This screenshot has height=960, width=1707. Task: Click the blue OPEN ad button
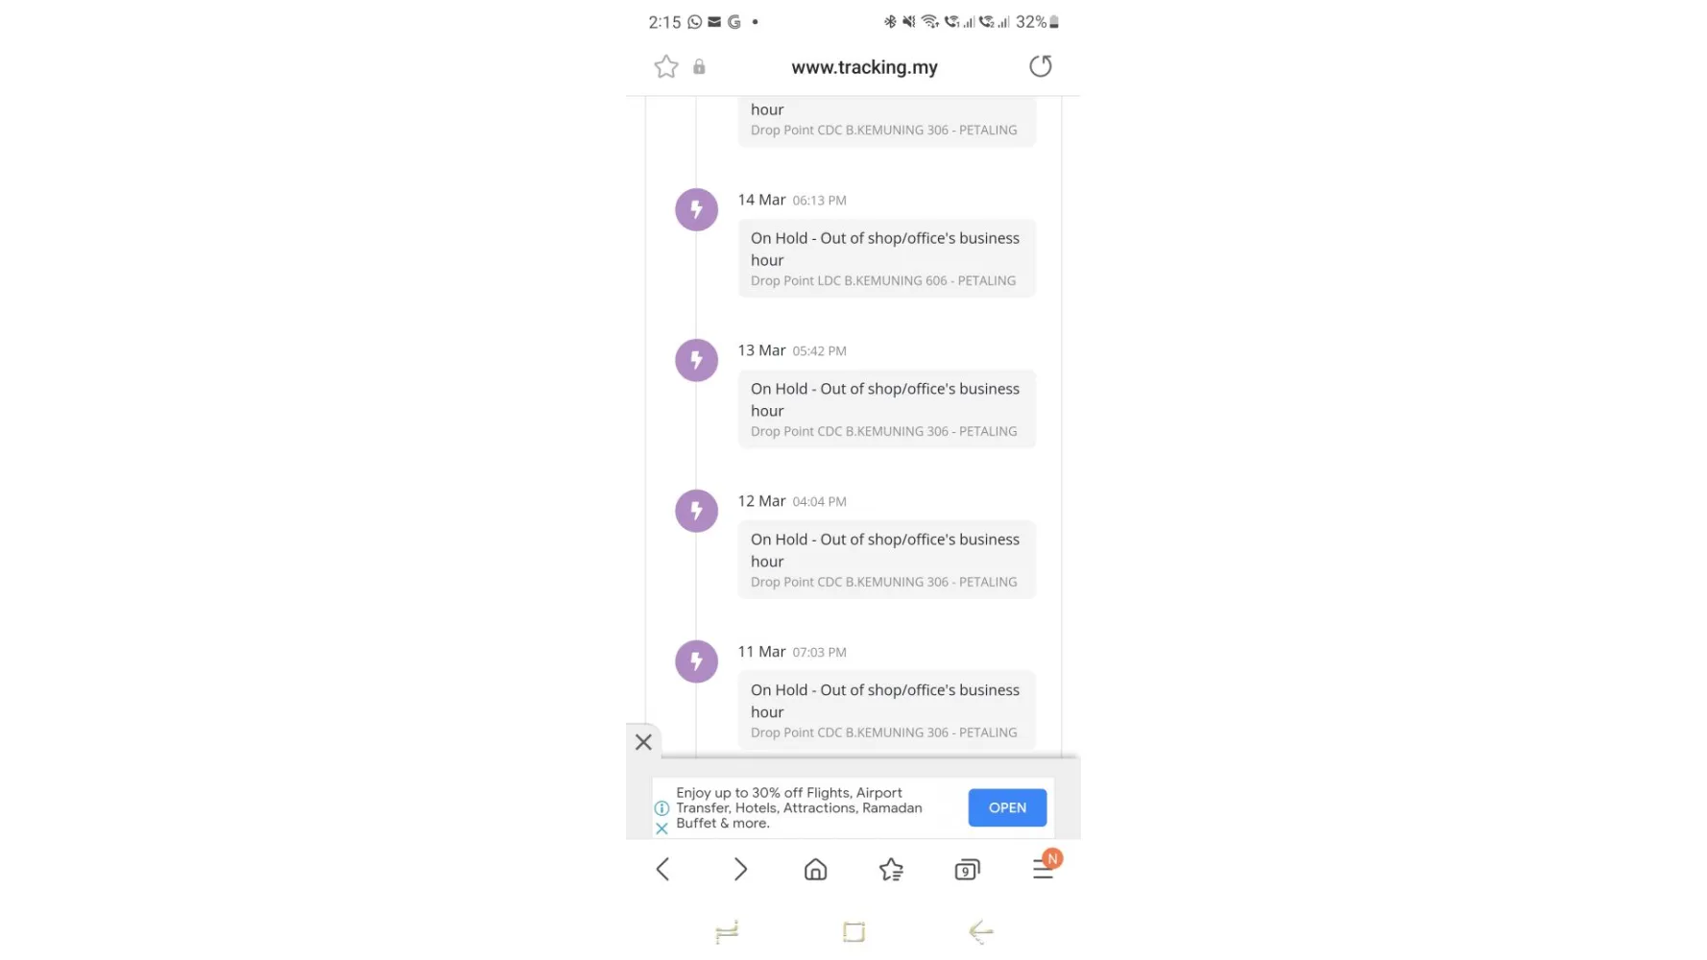[x=1007, y=807]
